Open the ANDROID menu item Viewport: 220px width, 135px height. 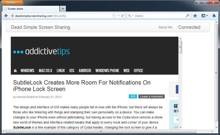pos(85,71)
